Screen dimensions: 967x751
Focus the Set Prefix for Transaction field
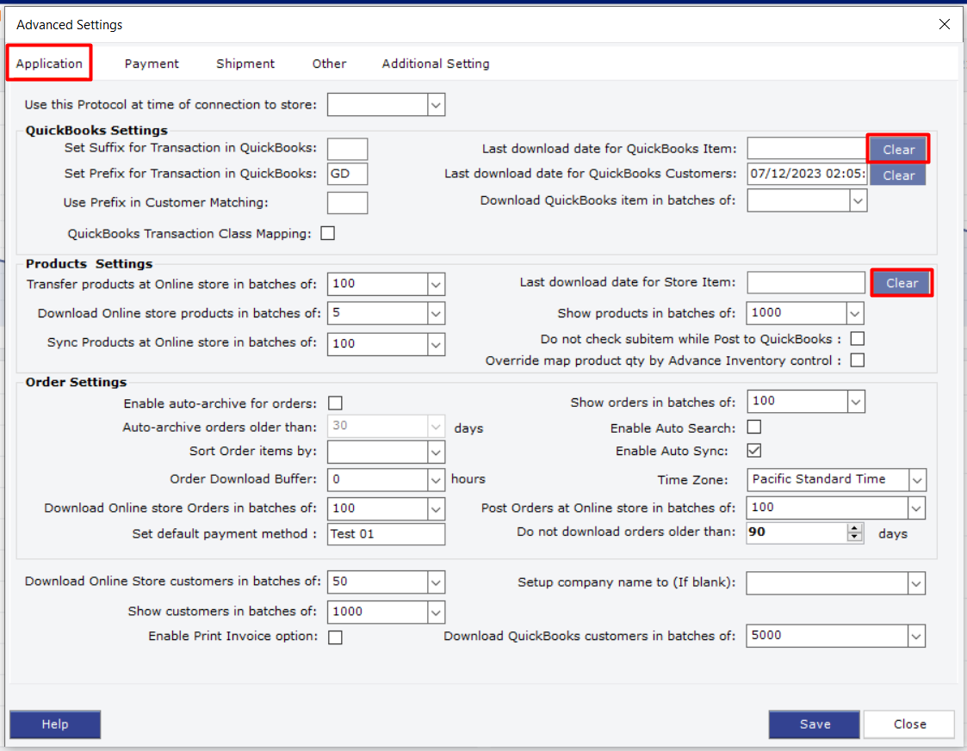tap(347, 174)
